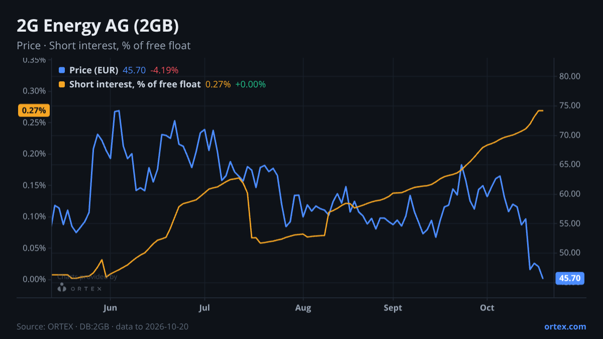Image resolution: width=603 pixels, height=339 pixels.
Task: Click the +0.00% short interest change
Action: point(250,84)
